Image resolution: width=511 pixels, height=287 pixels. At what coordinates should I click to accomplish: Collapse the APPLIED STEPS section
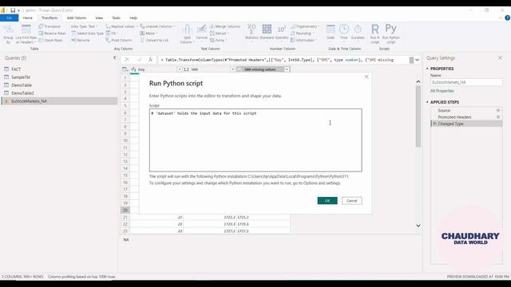coord(427,102)
